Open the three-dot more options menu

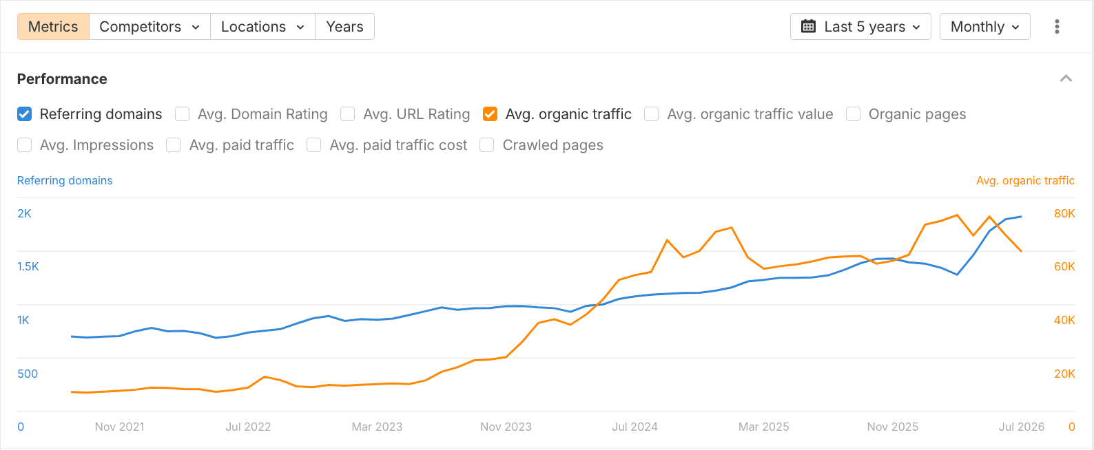coord(1057,27)
